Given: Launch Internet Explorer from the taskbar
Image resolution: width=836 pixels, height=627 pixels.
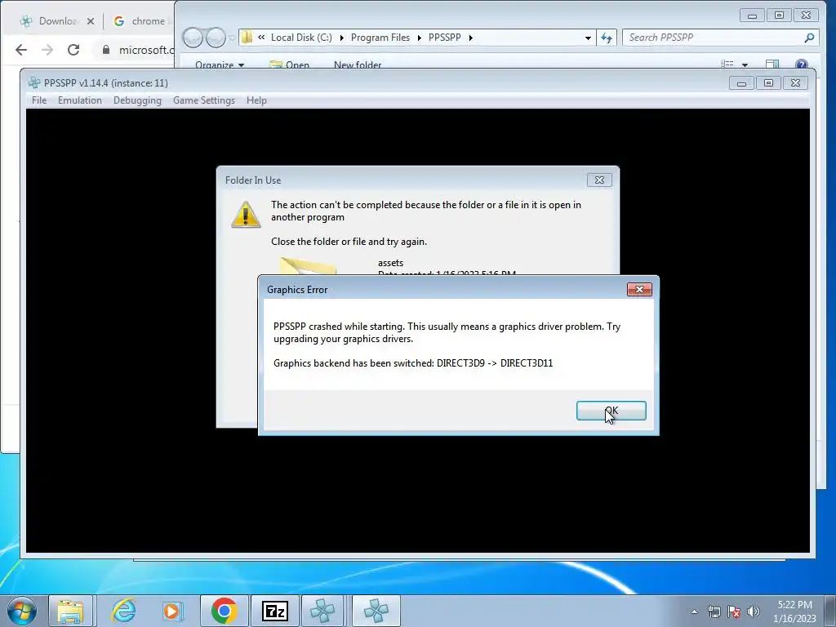Looking at the screenshot, I should pyautogui.click(x=123, y=611).
